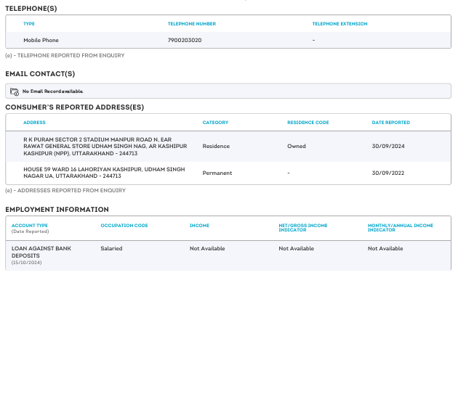
Task: Click the 30/09/2024 reported date
Action: (387, 146)
